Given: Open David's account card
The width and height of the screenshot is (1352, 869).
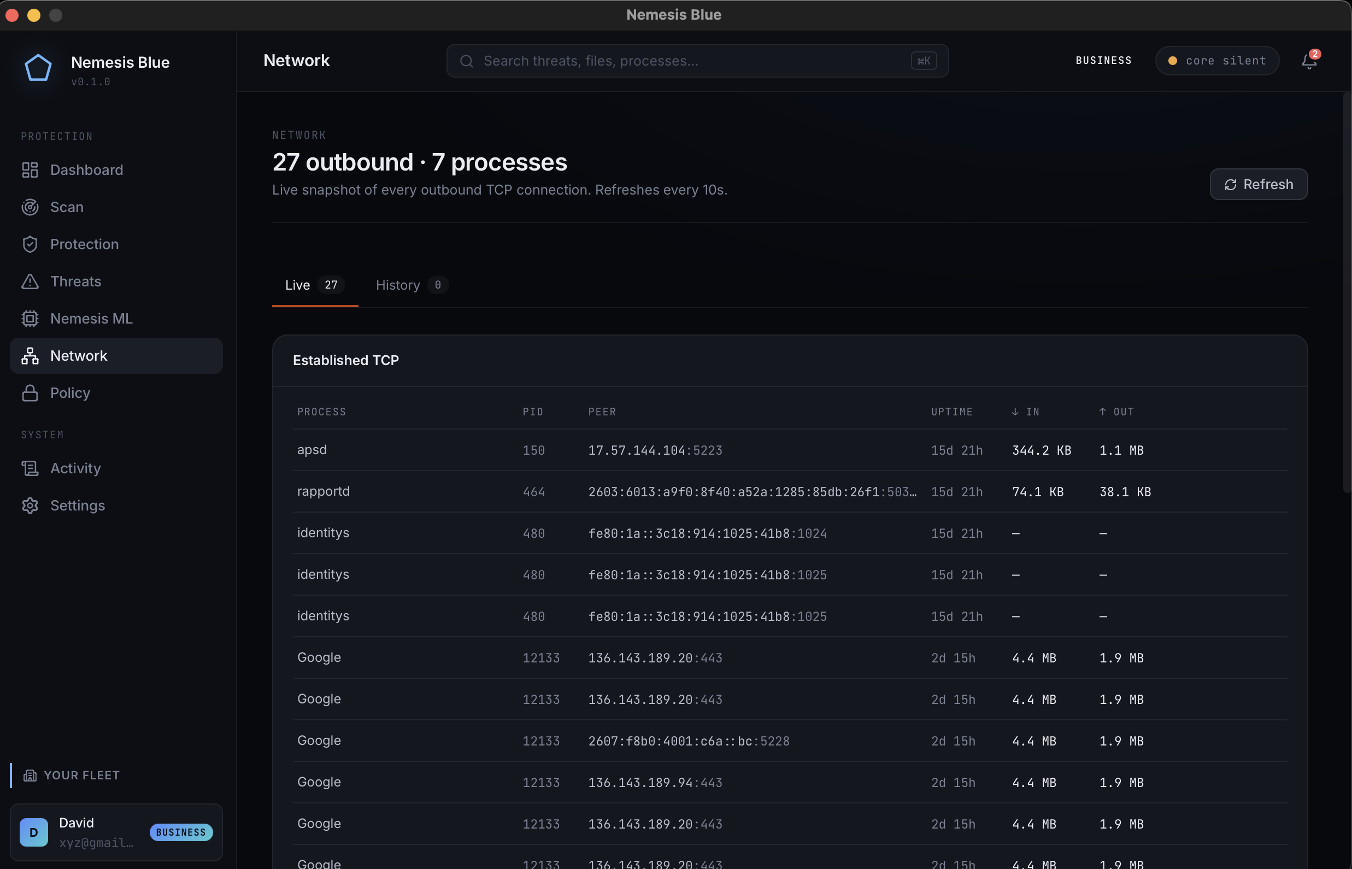Looking at the screenshot, I should (116, 832).
